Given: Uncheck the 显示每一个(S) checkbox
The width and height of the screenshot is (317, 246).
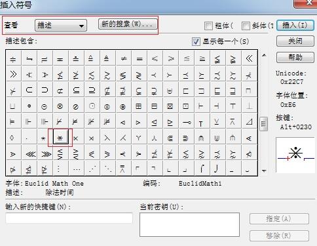Looking at the screenshot, I should tap(196, 41).
